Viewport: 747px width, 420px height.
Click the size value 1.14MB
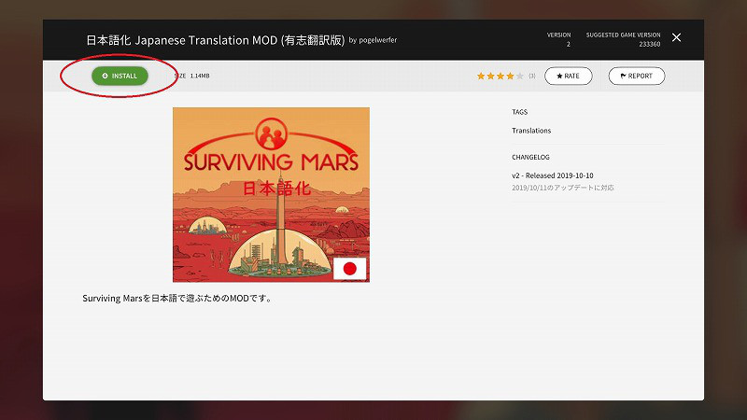[200, 76]
